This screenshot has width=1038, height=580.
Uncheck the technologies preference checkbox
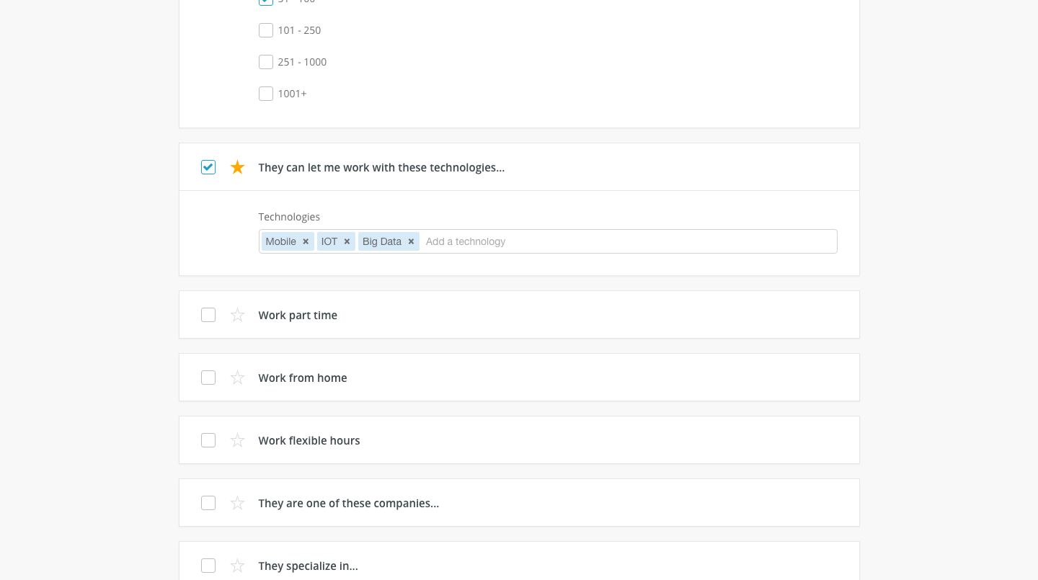tap(208, 167)
